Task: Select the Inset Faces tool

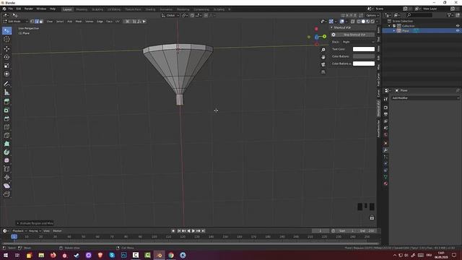Action: point(6,110)
